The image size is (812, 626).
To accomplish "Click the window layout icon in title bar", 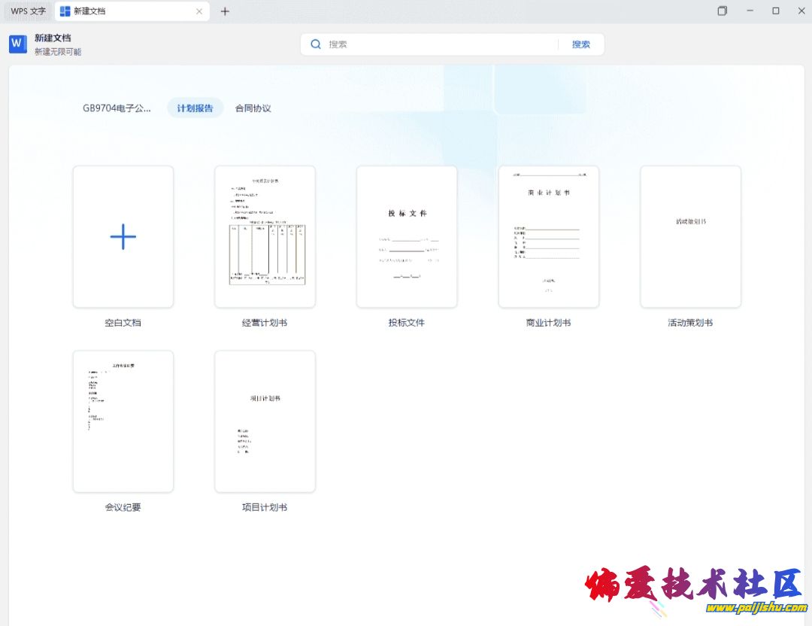I will tap(722, 11).
